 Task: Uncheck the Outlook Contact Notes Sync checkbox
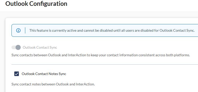[x=17, y=74]
